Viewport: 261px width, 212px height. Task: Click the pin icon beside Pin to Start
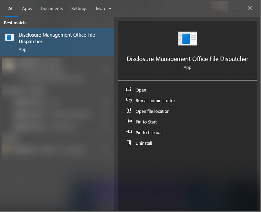129,121
